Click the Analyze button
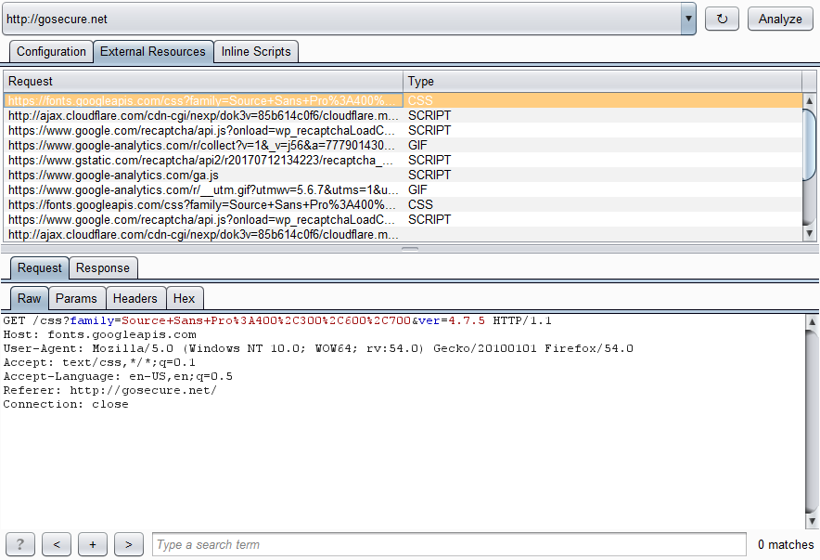Viewport: 820px width, 560px height. [x=780, y=19]
